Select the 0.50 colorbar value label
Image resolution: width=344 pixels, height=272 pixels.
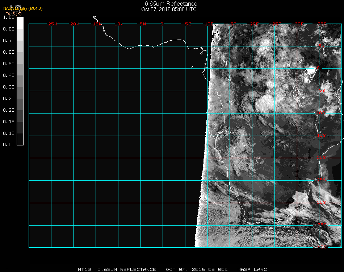[9, 64]
